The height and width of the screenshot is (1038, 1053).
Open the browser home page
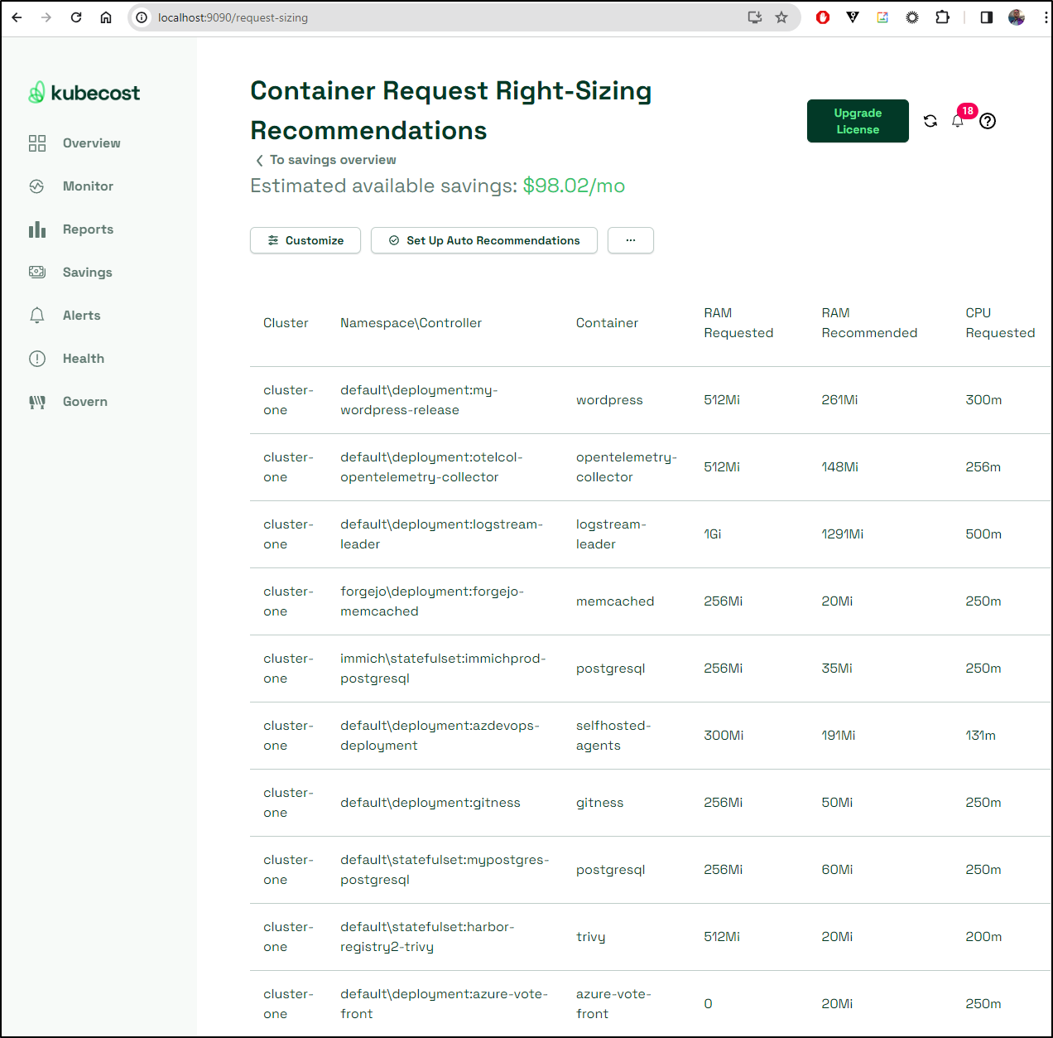click(106, 17)
